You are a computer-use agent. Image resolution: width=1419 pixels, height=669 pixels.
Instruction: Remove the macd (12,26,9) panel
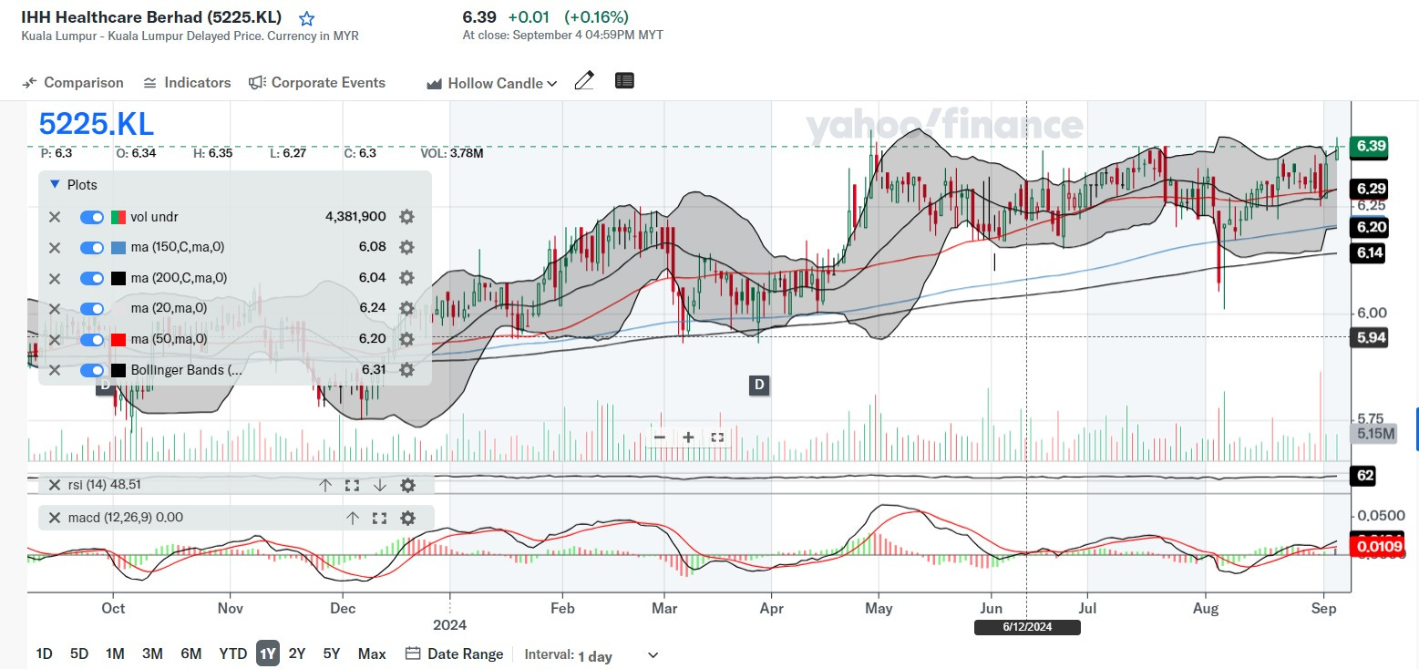click(54, 518)
